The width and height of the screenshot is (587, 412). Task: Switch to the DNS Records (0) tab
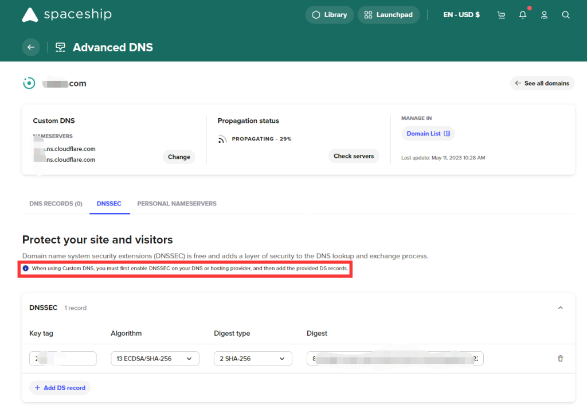56,204
